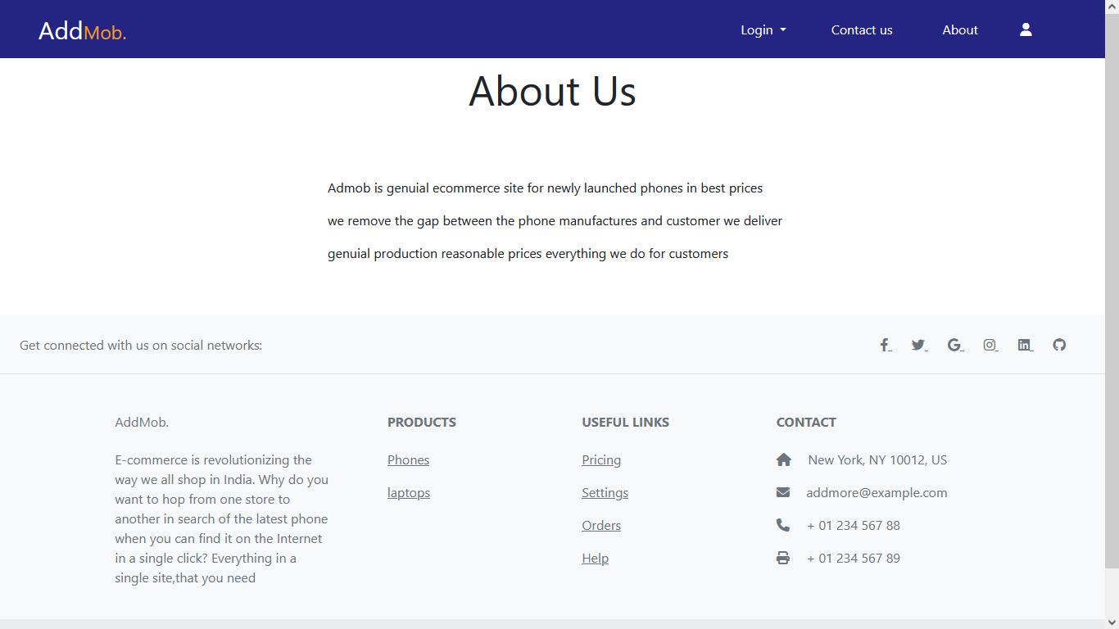1119x629 pixels.
Task: Click the Pricing link under Useful Links
Action: tap(601, 459)
